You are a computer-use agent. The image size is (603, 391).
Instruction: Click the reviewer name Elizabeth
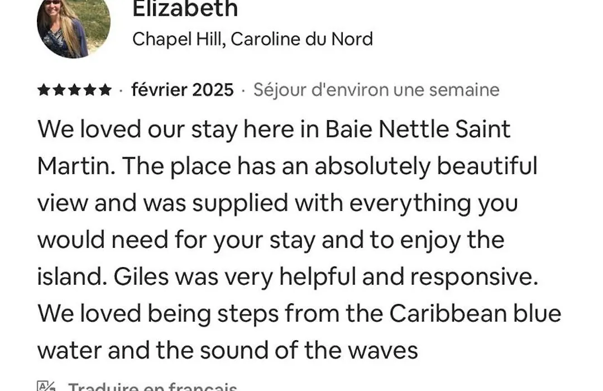(x=185, y=9)
